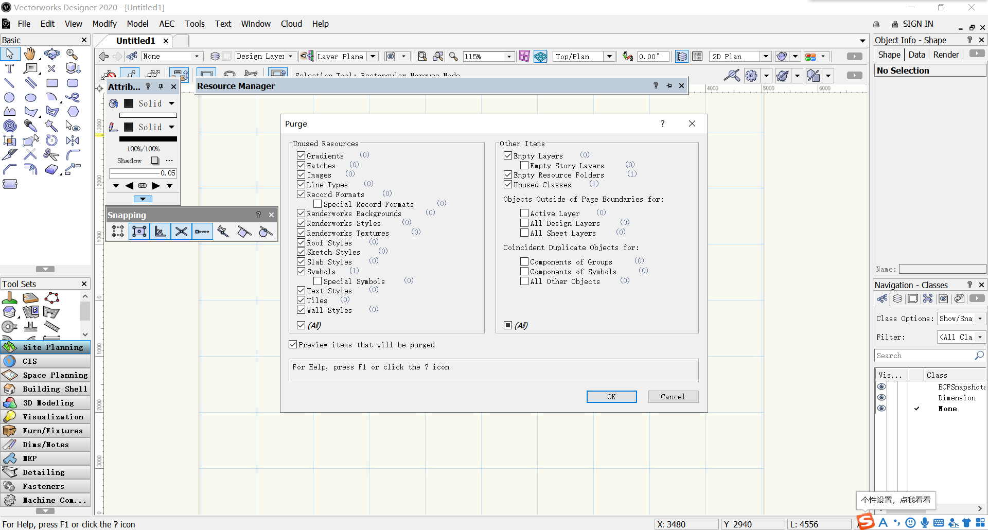This screenshot has height=530, width=988.
Task: Toggle Snap to Angle in Snapping palette
Action: (160, 232)
